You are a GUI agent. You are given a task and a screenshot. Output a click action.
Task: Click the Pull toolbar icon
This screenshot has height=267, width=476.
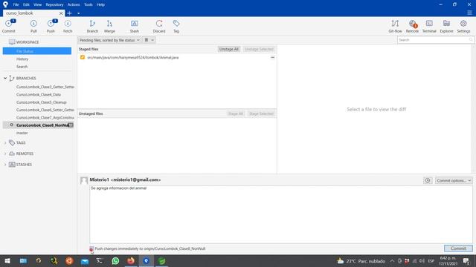(x=33, y=26)
